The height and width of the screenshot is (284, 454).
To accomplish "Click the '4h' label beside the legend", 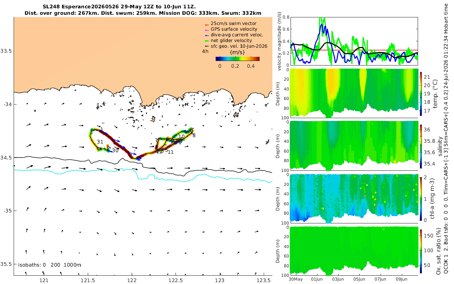I will 205,51.
